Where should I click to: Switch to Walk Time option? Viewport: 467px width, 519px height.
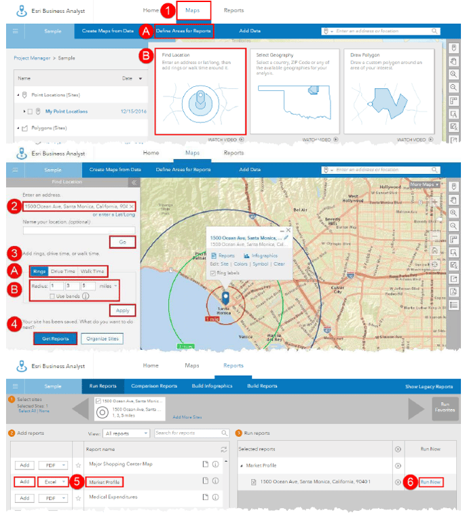point(92,271)
